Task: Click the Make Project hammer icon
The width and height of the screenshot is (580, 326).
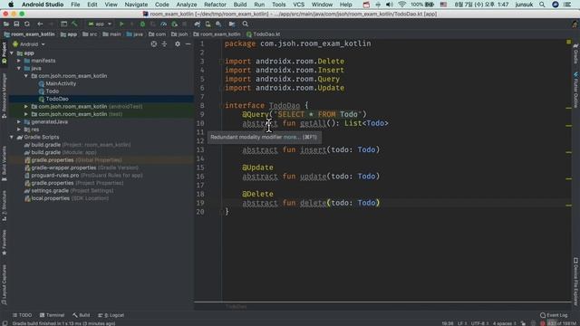Action: coord(74,24)
